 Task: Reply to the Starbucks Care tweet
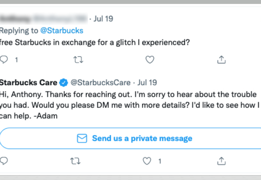click(4, 161)
